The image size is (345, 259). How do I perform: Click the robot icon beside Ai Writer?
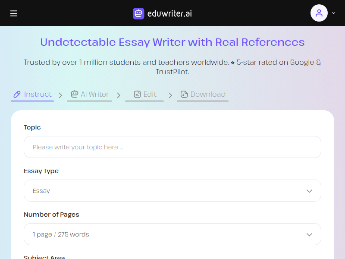pyautogui.click(x=75, y=94)
